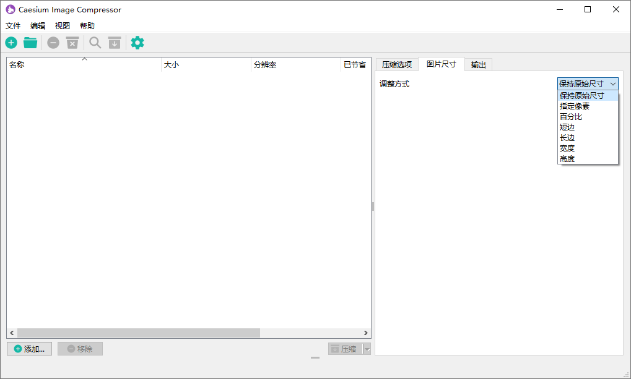
Task: Choose 百分比 resize option
Action: coord(588,117)
